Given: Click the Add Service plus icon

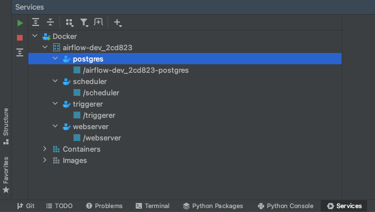Looking at the screenshot, I should tap(118, 23).
